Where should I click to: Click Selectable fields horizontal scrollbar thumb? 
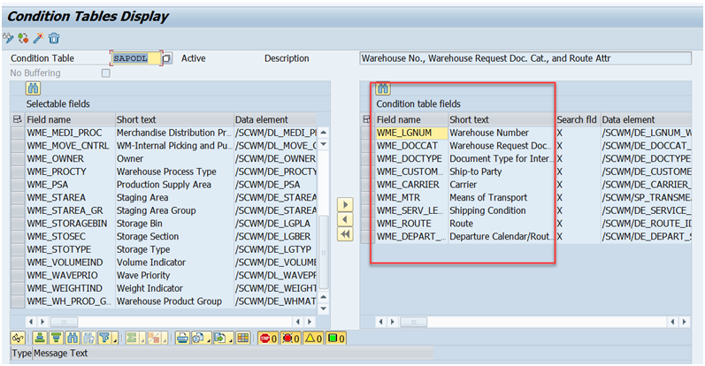click(x=64, y=322)
